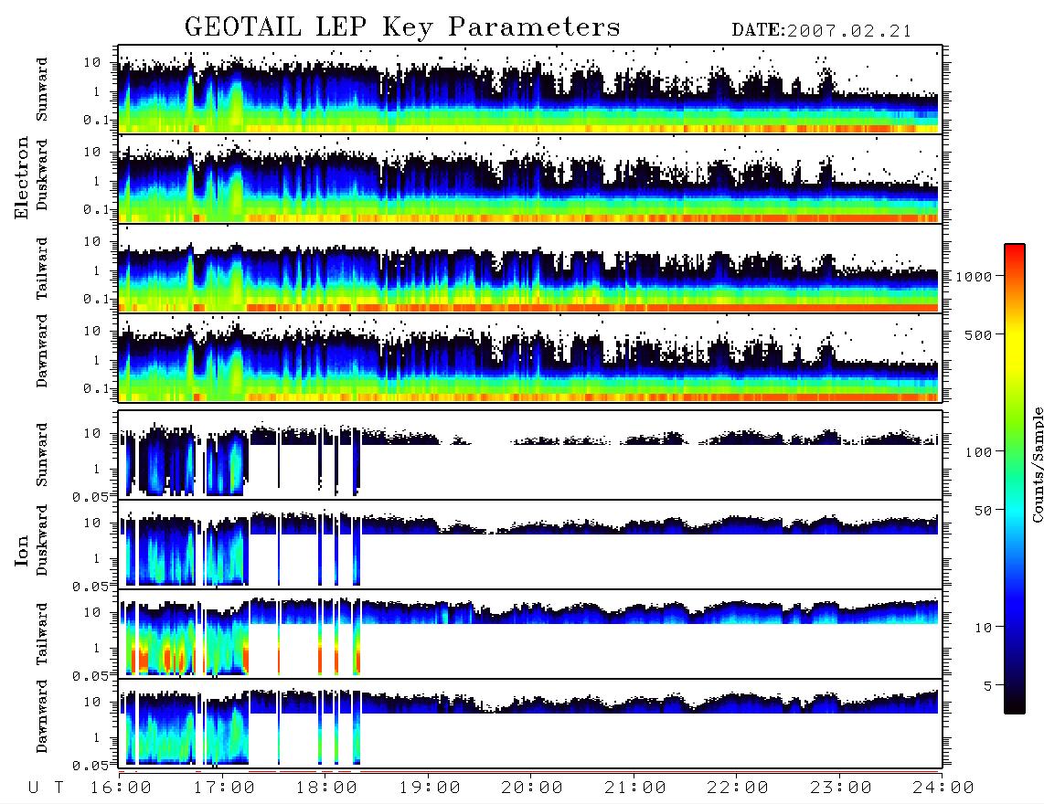Click the 500 colorbar tick label

click(x=979, y=334)
